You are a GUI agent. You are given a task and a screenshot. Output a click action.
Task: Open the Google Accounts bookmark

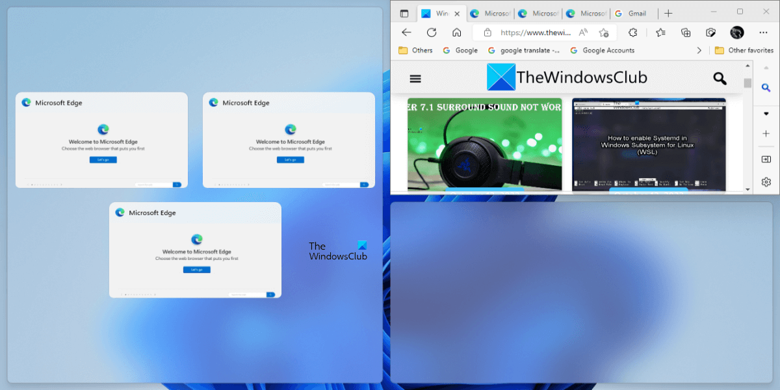click(x=602, y=50)
